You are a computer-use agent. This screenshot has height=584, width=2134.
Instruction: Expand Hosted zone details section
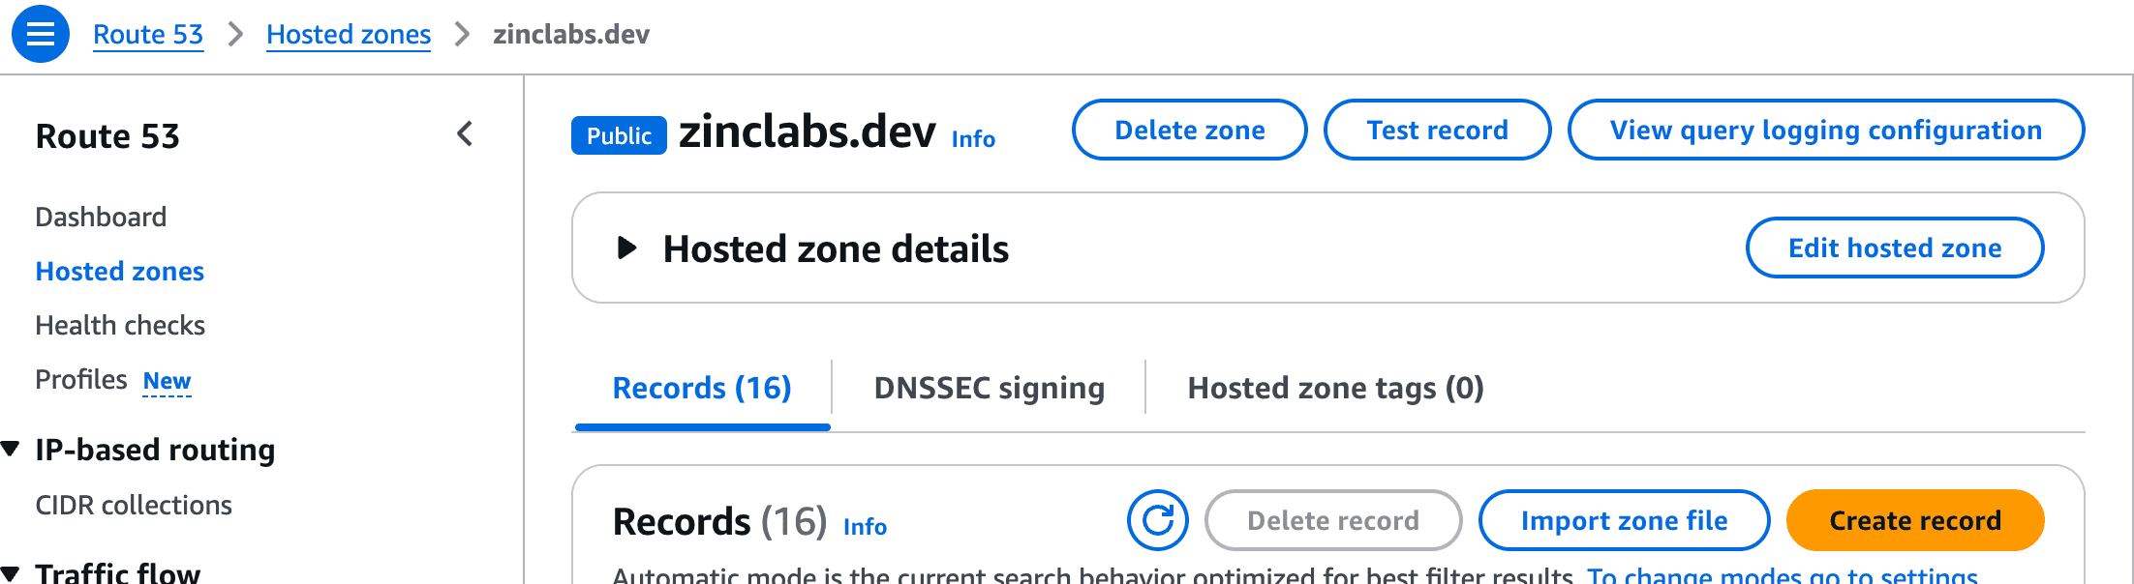(x=627, y=248)
